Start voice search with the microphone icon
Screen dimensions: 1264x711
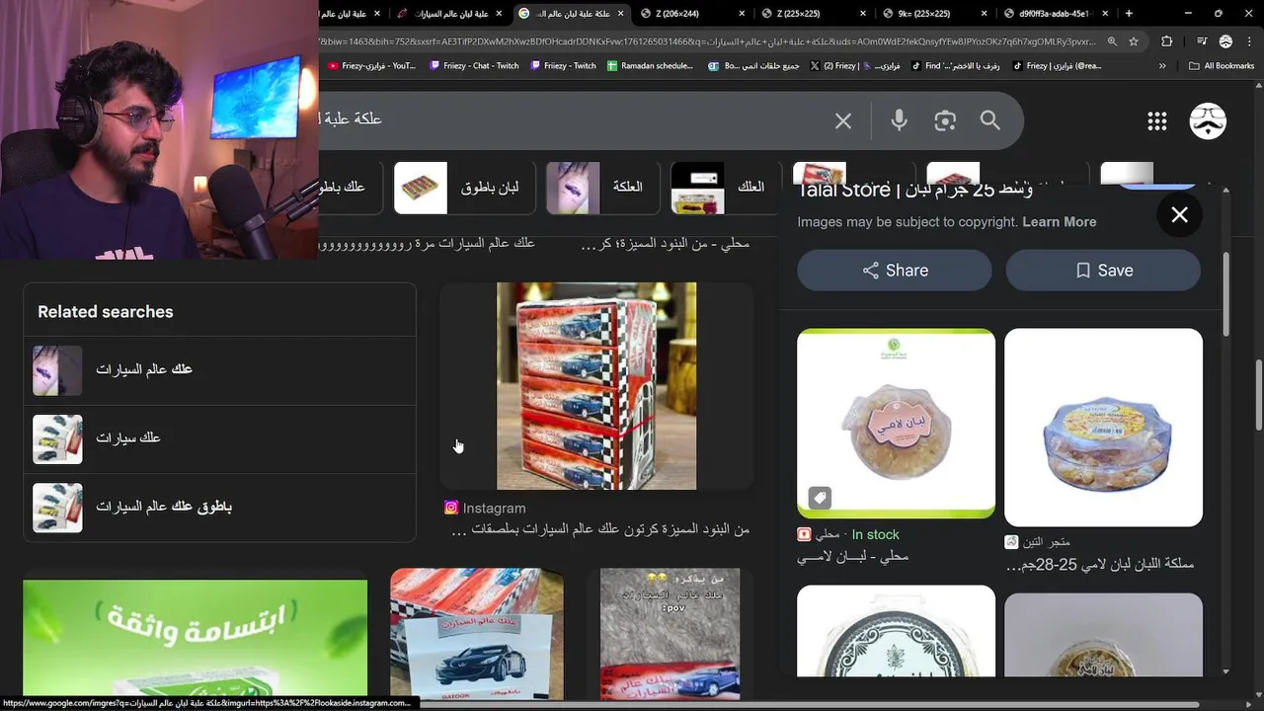point(899,120)
